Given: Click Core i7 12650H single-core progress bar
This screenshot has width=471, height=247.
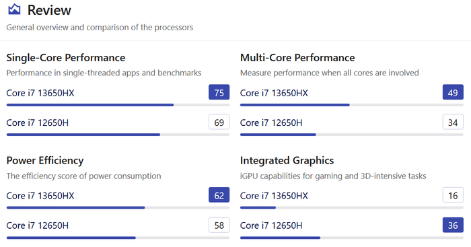Looking at the screenshot, I should coord(118,135).
